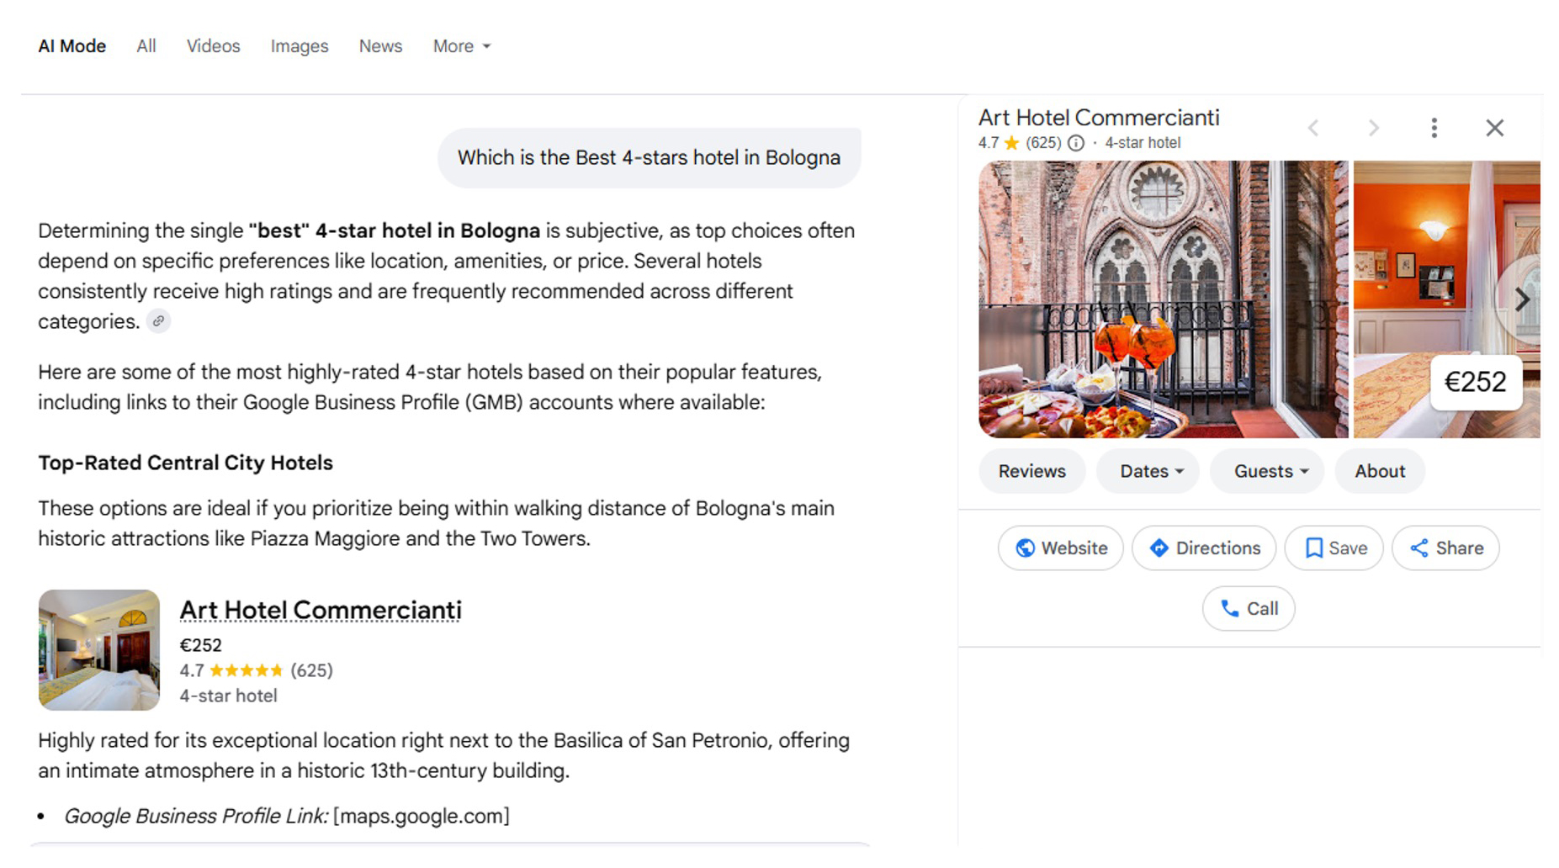
Task: Click the previous arrow in hotel panel header
Action: click(x=1312, y=128)
